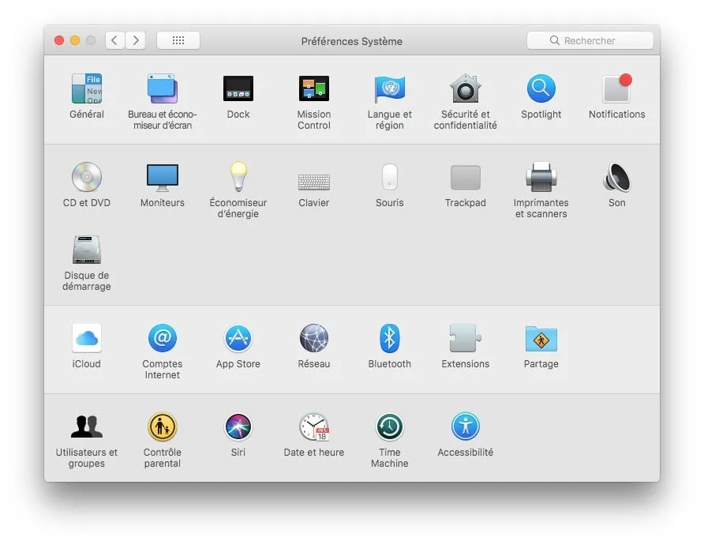Open Sécurité et confidentialité pane
This screenshot has height=545, width=704.
(465, 88)
